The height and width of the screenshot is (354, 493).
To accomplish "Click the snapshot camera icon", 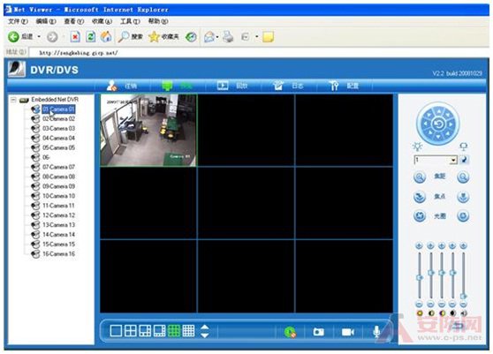I will pyautogui.click(x=318, y=332).
